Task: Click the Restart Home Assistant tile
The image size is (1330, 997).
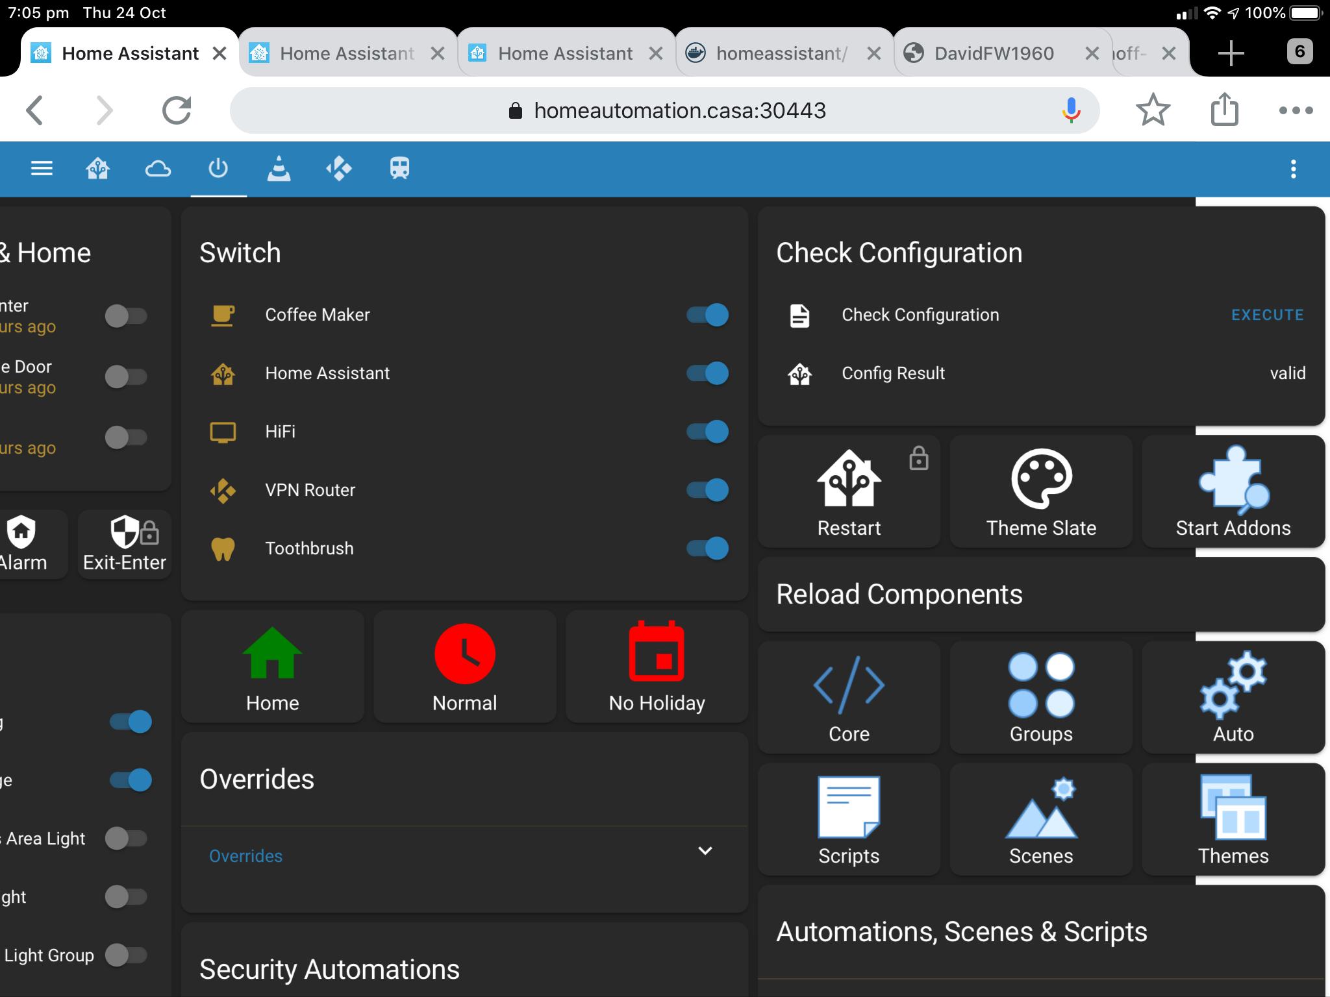Action: [849, 491]
